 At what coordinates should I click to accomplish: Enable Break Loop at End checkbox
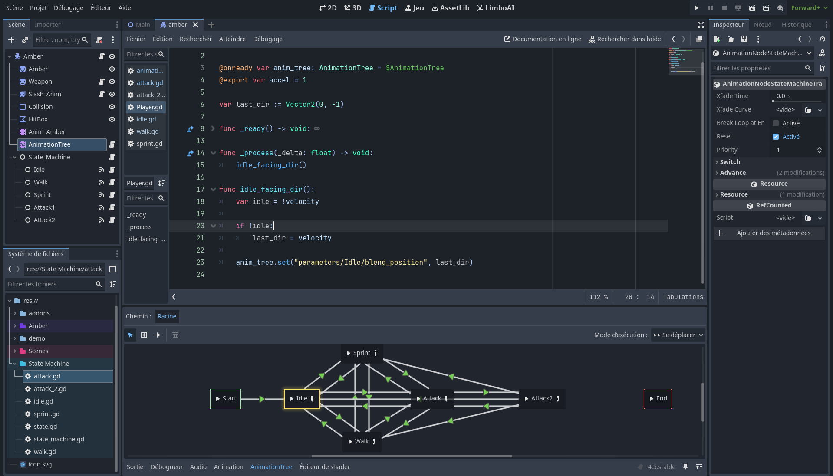[776, 123]
